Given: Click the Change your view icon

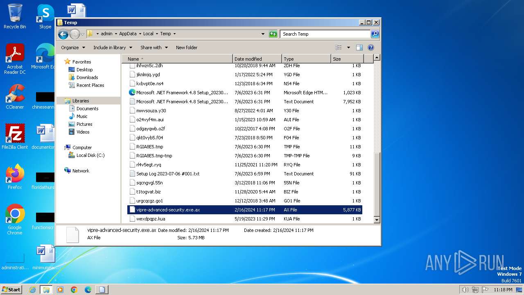Looking at the screenshot, I should click(x=339, y=48).
